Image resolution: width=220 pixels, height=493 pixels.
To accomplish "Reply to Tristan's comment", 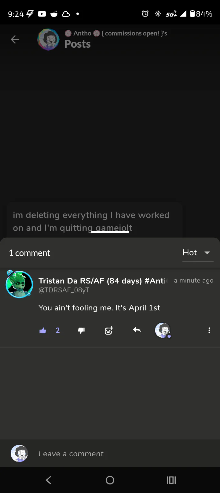I will 137,330.
